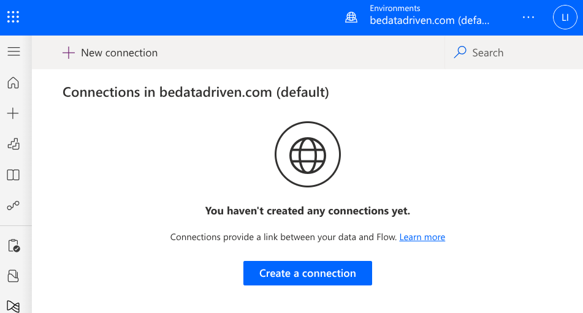Click the Create a connection button
583x313 pixels.
(308, 273)
